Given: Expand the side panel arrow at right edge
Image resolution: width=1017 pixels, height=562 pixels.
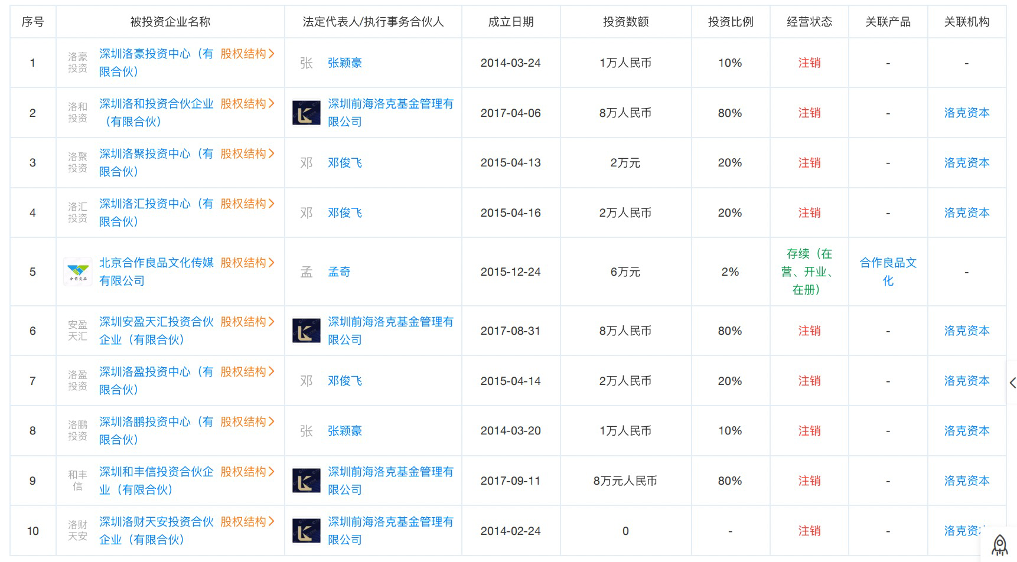Looking at the screenshot, I should (1012, 383).
